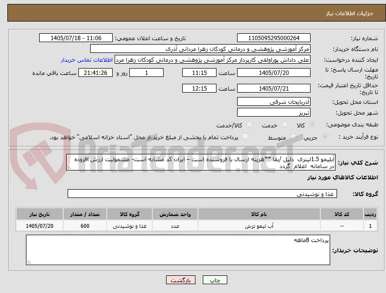386x293 pixels.
Task: Click the اطلاعات کالاهای مورد نیاز heading
Action: 342,177
